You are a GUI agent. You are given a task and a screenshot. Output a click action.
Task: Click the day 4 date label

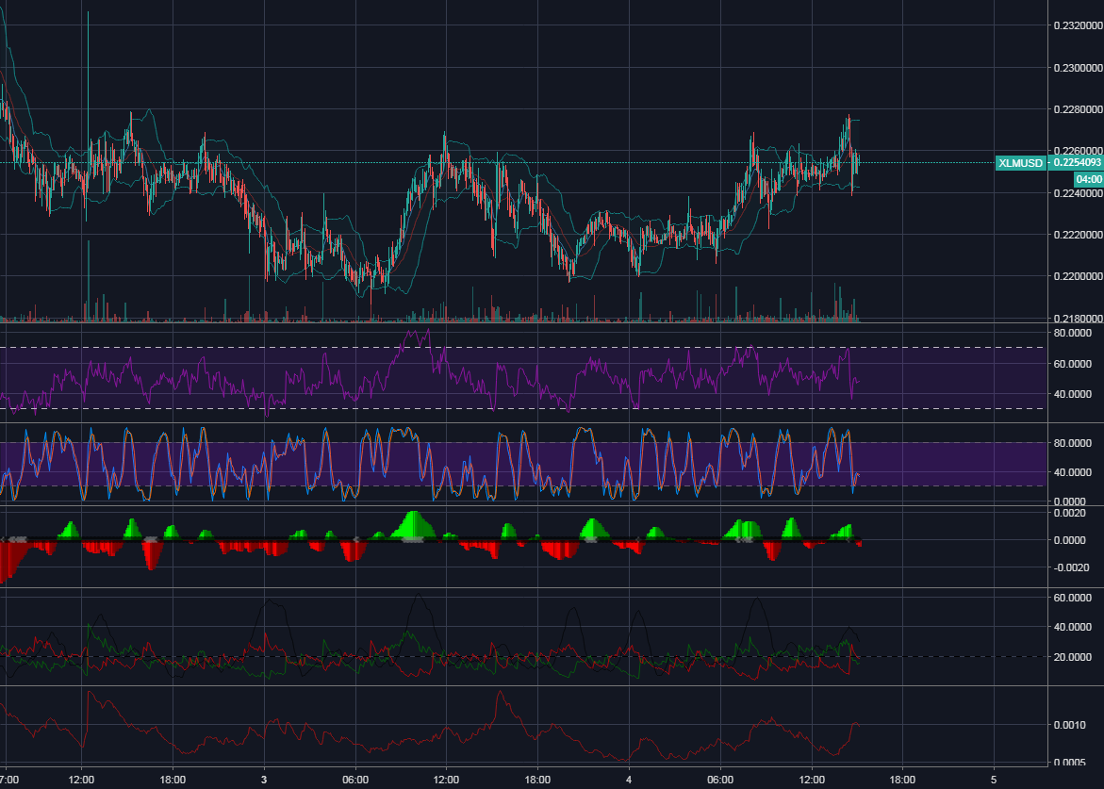(629, 780)
